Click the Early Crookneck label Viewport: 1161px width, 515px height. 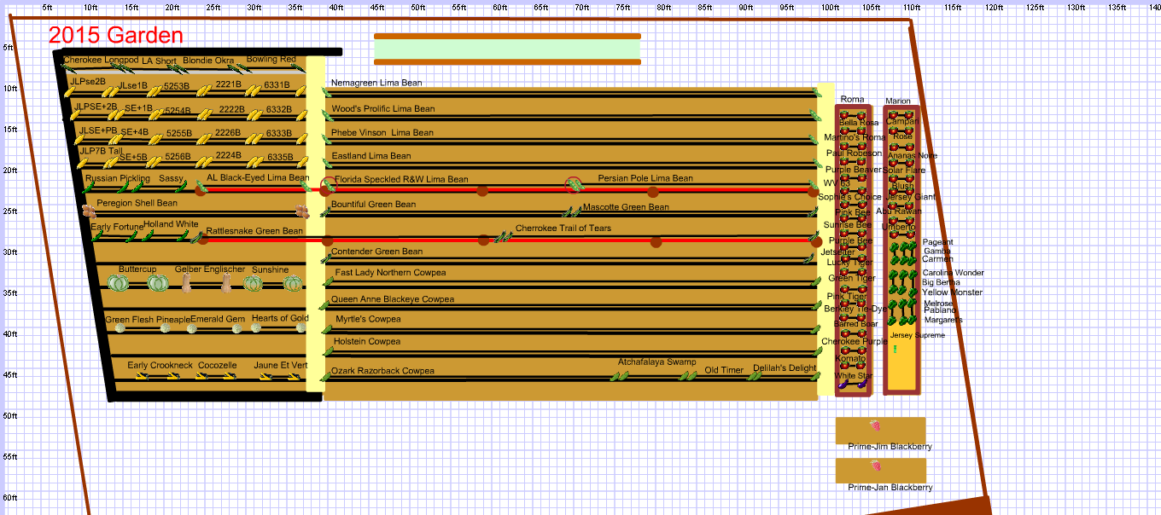click(160, 365)
